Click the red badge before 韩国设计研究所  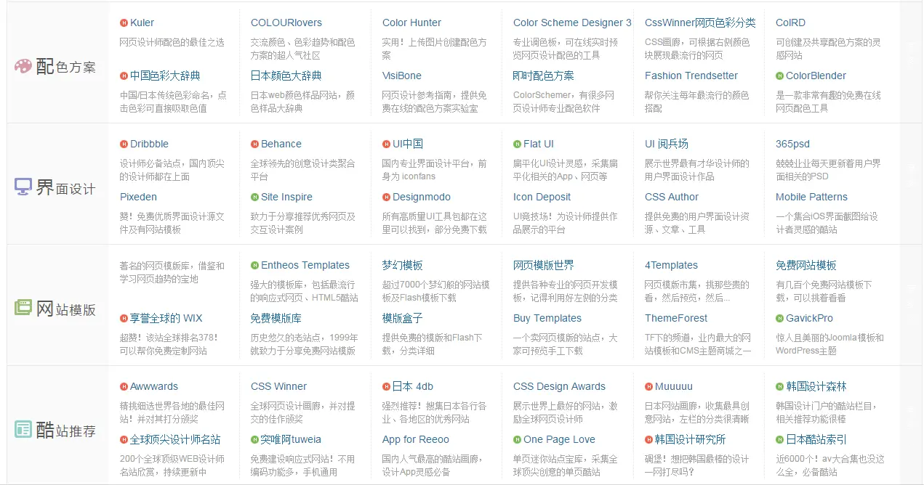point(648,439)
